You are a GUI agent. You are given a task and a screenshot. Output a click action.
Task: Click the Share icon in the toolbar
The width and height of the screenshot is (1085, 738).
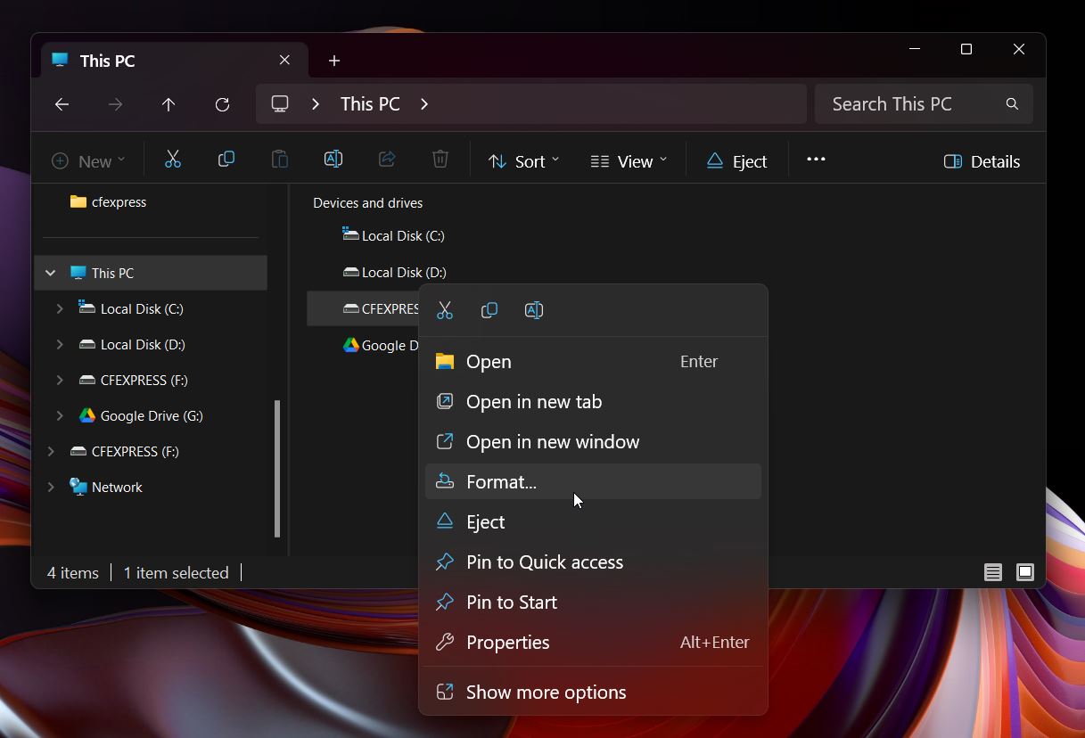(387, 160)
